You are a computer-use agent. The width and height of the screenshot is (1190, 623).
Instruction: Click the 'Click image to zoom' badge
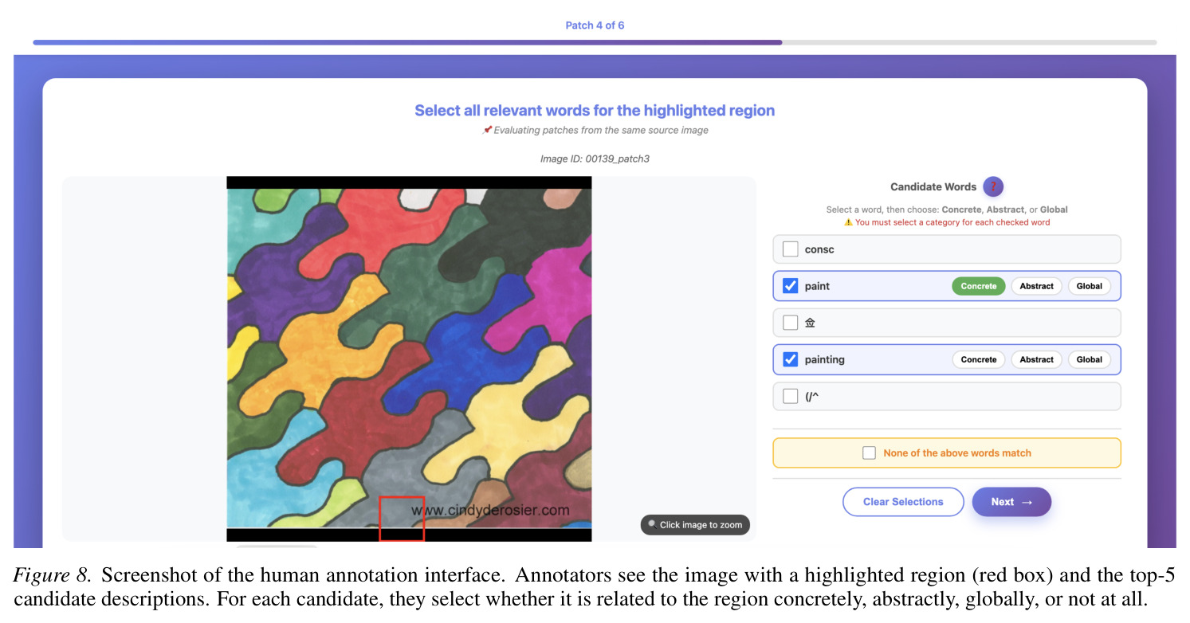[695, 525]
